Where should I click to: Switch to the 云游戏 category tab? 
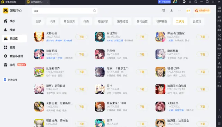tap(197, 21)
